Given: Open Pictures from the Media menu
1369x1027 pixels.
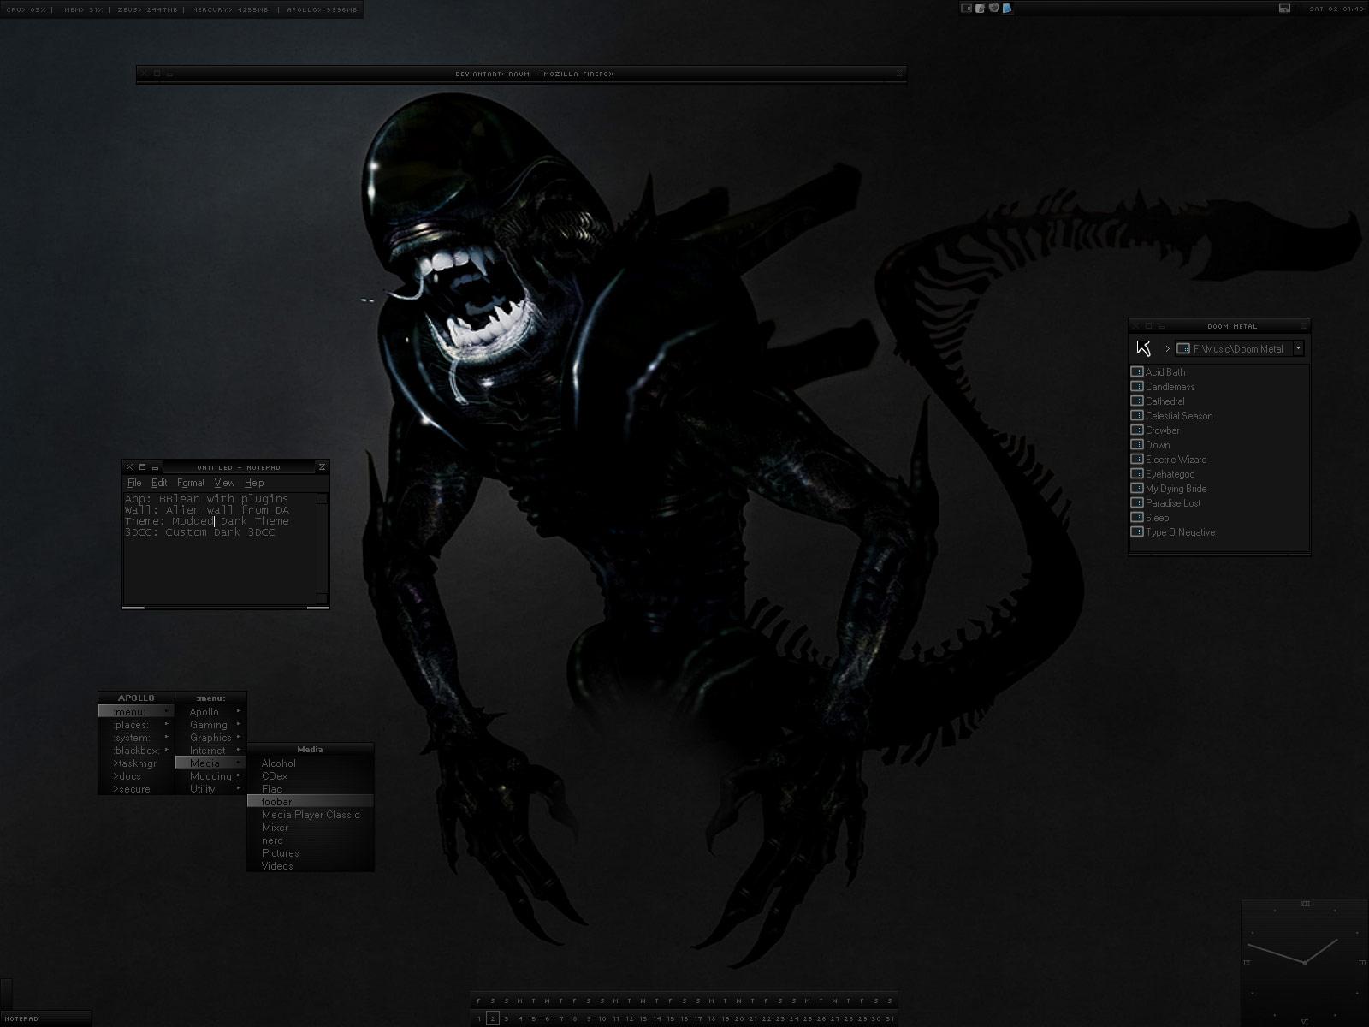Looking at the screenshot, I should 311,852.
